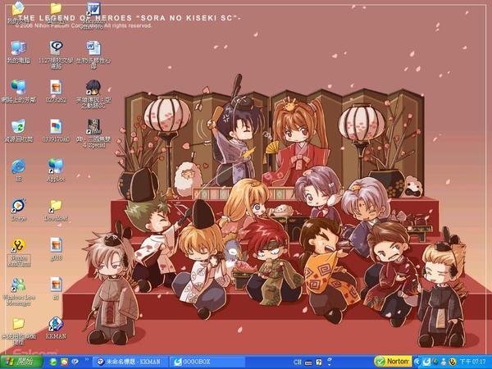Open the yellow folder icon beside My Documents
Screen dimensions: 492x369
(x=56, y=9)
